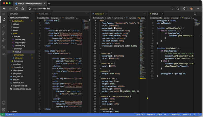203x117 pixels.
Task: Open the Extensions view
Action: pos(4,47)
